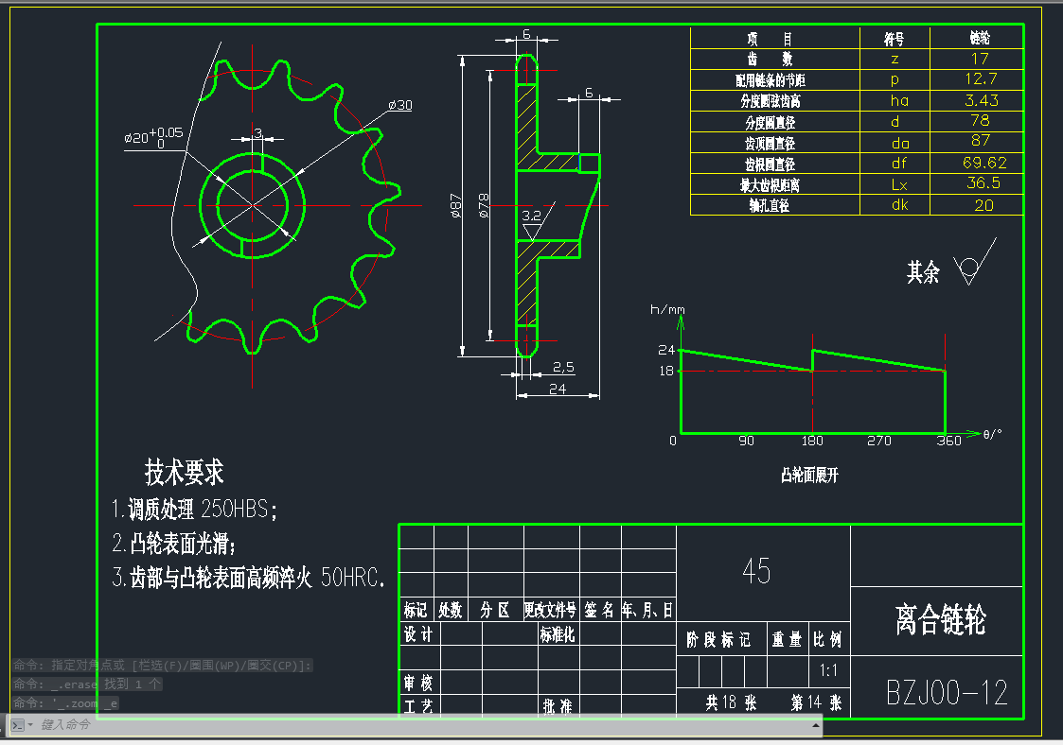Click the 齿数 row label
The width and height of the screenshot is (1063, 745).
(x=770, y=59)
